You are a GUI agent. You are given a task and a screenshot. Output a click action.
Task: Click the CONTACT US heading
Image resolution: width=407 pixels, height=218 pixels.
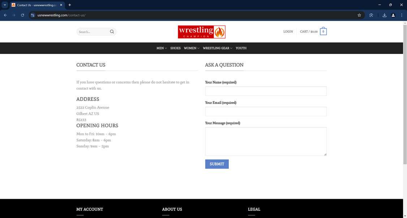coord(91,65)
